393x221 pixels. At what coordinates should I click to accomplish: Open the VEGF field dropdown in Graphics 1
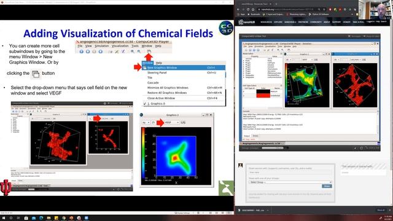307,60
